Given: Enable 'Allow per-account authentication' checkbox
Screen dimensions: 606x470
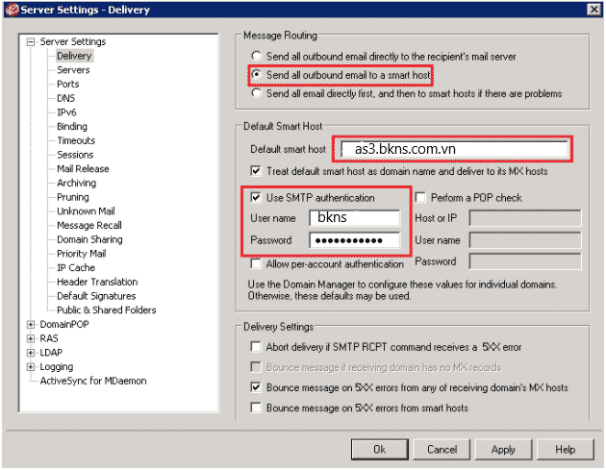Looking at the screenshot, I should click(x=256, y=263).
